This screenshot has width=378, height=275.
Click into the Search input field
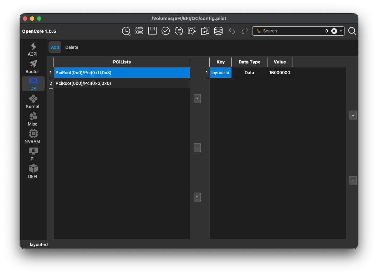point(292,31)
